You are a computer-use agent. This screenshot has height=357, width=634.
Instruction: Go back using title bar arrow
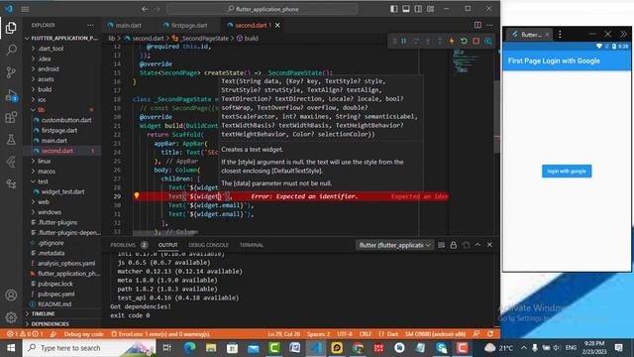click(145, 9)
